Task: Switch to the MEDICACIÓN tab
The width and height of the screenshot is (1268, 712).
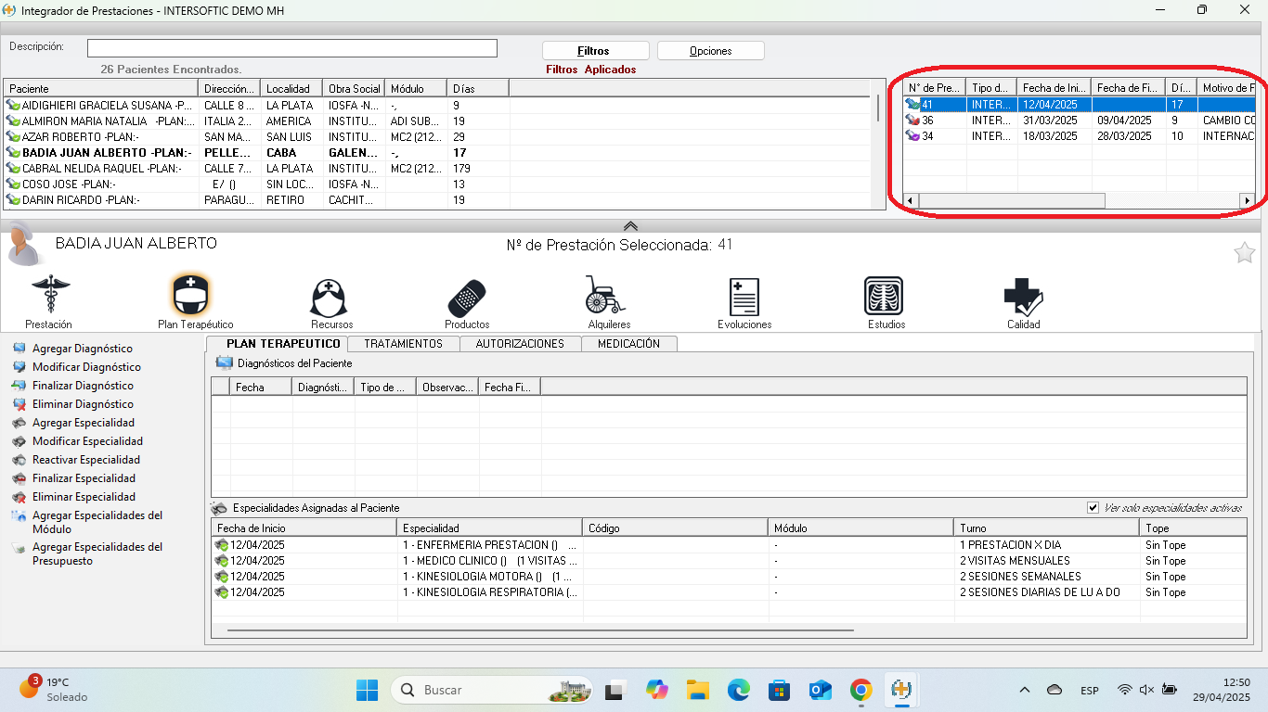Action: (628, 344)
